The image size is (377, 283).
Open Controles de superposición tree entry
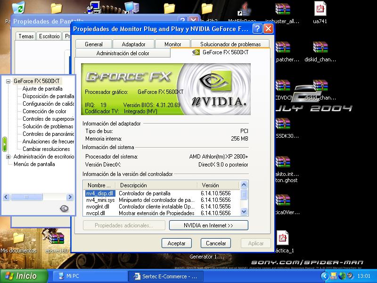point(49,119)
